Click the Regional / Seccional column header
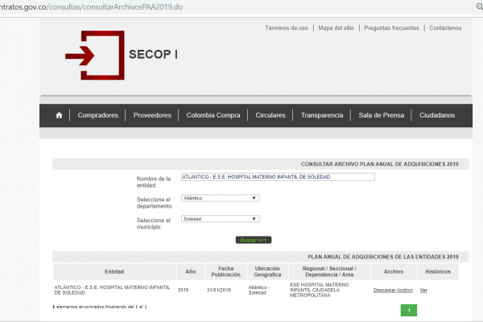Screen dimensions: 483x322 pos(329,271)
